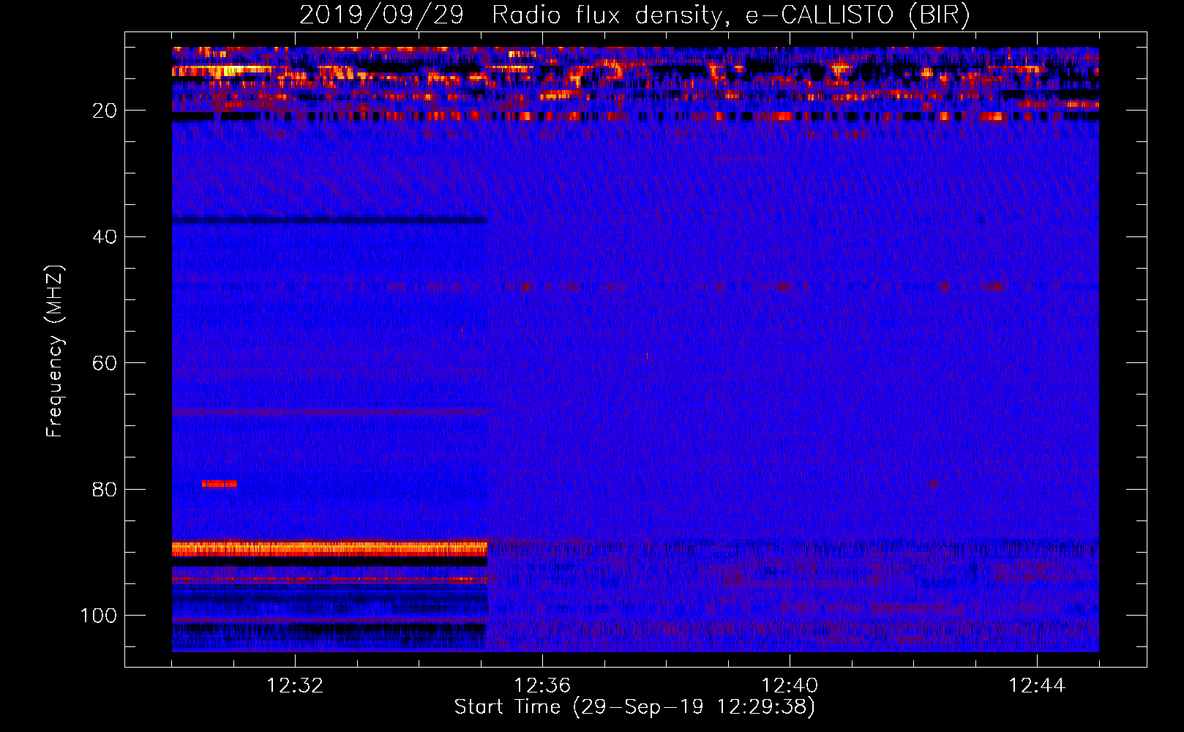Screen dimensions: 1184x732
Task: Click the 40 MHz frequency tick label
Action: pos(105,237)
